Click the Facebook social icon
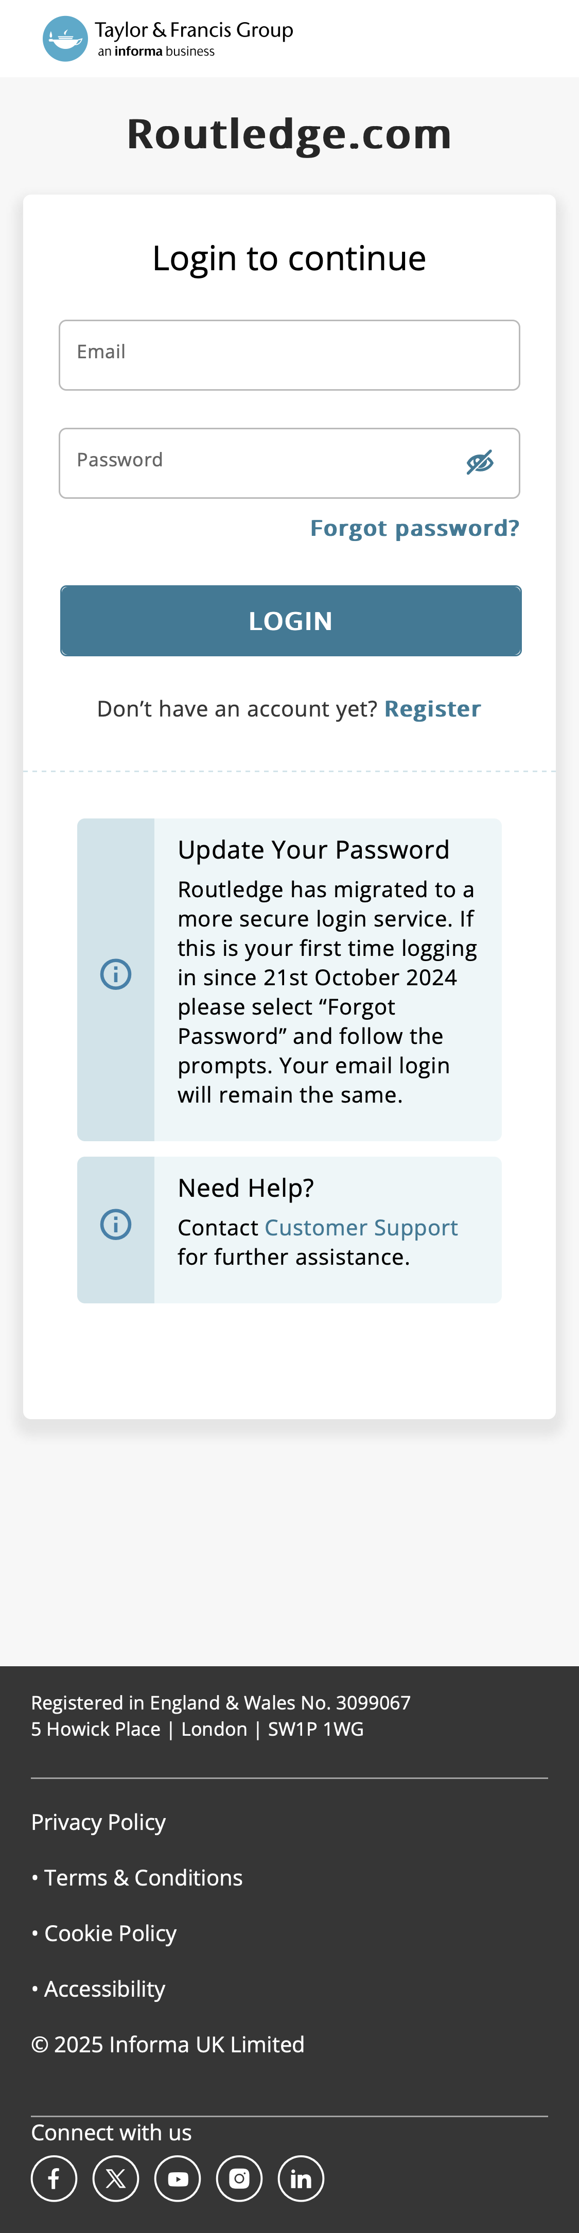The image size is (579, 2233). tap(54, 2178)
